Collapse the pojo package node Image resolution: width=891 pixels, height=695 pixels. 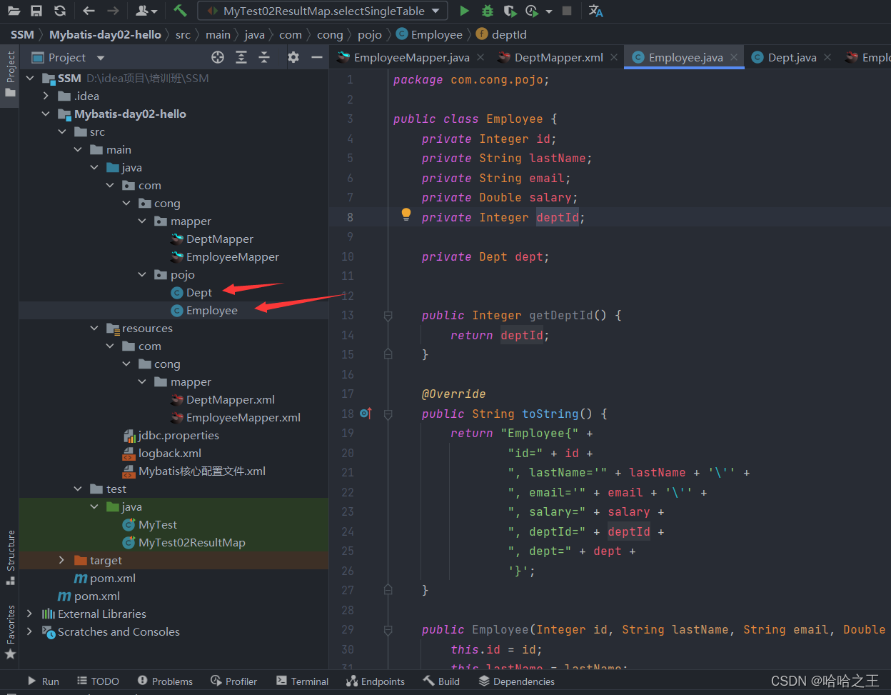click(x=142, y=274)
